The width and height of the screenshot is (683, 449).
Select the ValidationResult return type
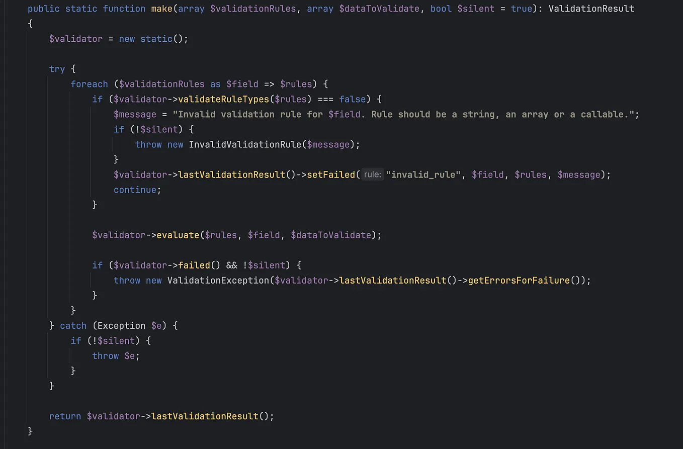[591, 9]
